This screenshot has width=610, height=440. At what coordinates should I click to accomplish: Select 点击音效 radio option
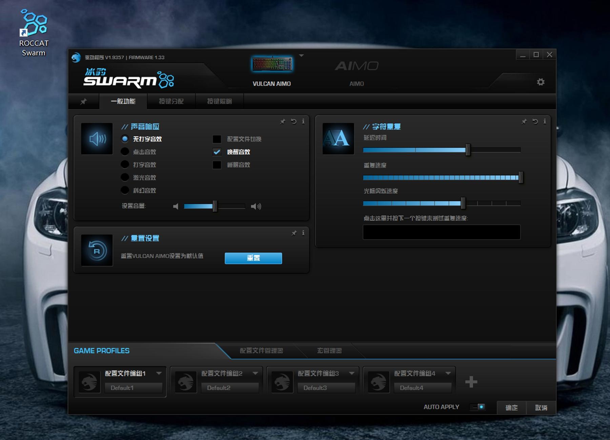click(x=125, y=152)
